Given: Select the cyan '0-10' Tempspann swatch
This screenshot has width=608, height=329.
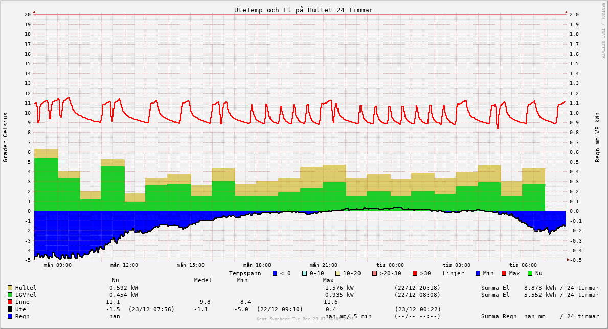Looking at the screenshot, I should point(305,273).
